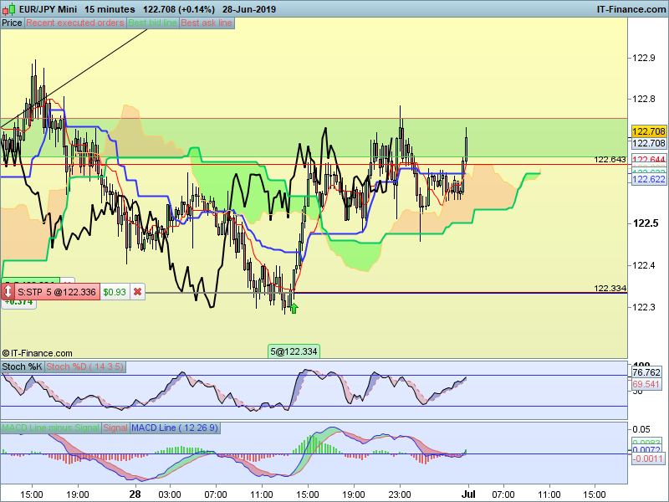Click the 76.762 stochastic value box

coord(646,372)
